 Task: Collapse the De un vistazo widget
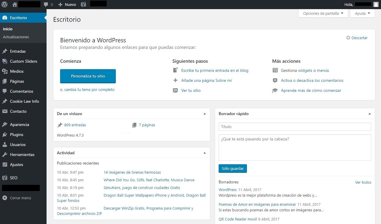(x=205, y=114)
